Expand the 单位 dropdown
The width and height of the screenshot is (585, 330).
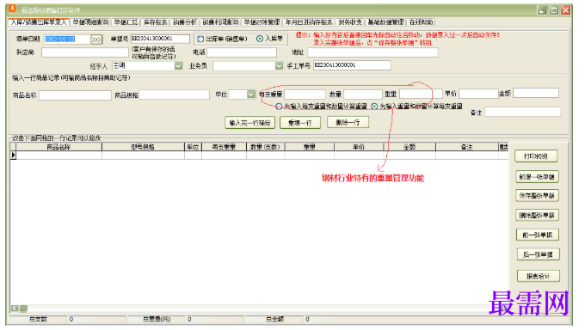tap(251, 95)
